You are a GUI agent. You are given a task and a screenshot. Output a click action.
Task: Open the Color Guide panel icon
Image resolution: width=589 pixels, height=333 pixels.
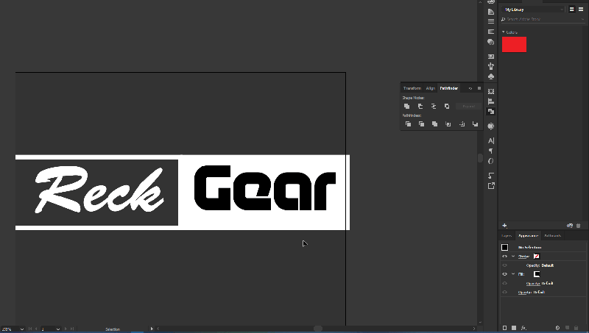(491, 12)
